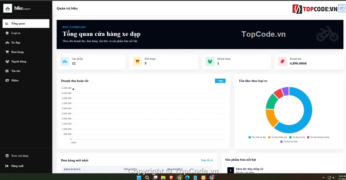Toggle Xe đạp địa hình legend item

pos(289,142)
